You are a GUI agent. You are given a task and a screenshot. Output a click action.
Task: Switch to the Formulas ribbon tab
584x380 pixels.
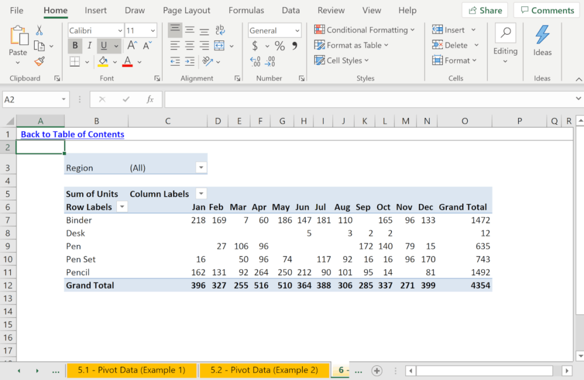[246, 10]
